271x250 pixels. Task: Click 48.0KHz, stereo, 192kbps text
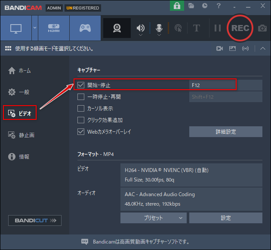pyautogui.click(x=152, y=204)
